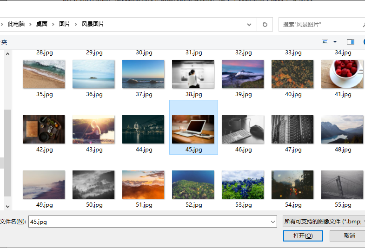Select the 39.jpg volcano thumbnail
Viewport: 365px width, 248px height.
click(243, 74)
